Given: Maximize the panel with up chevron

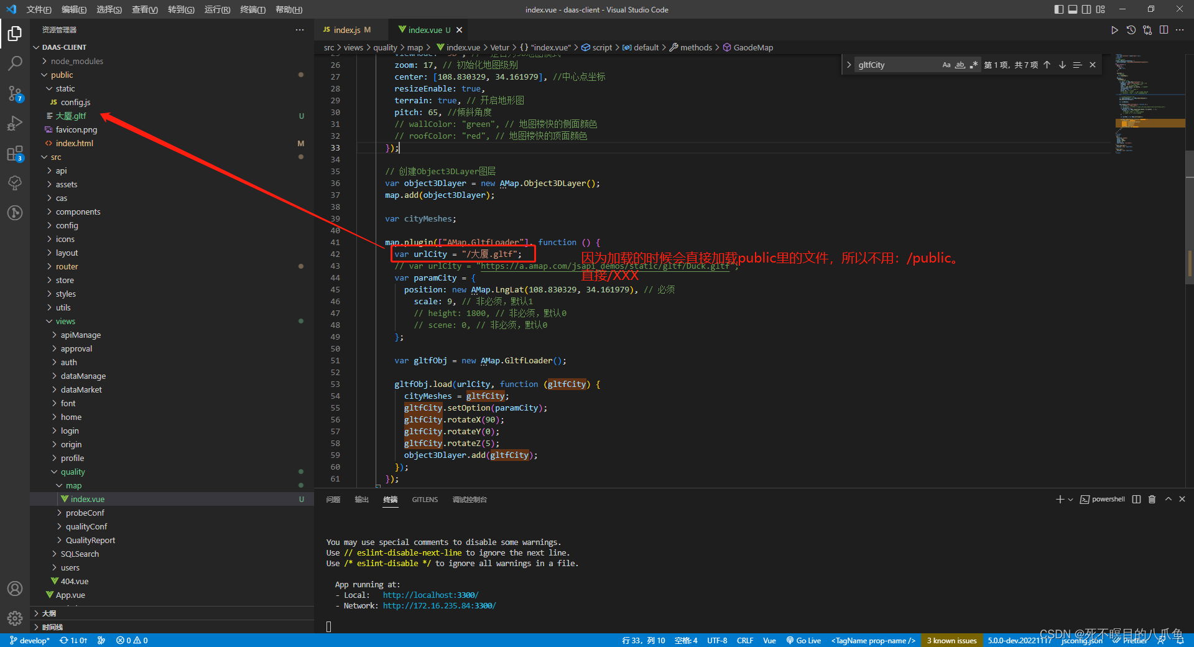Looking at the screenshot, I should (1168, 499).
